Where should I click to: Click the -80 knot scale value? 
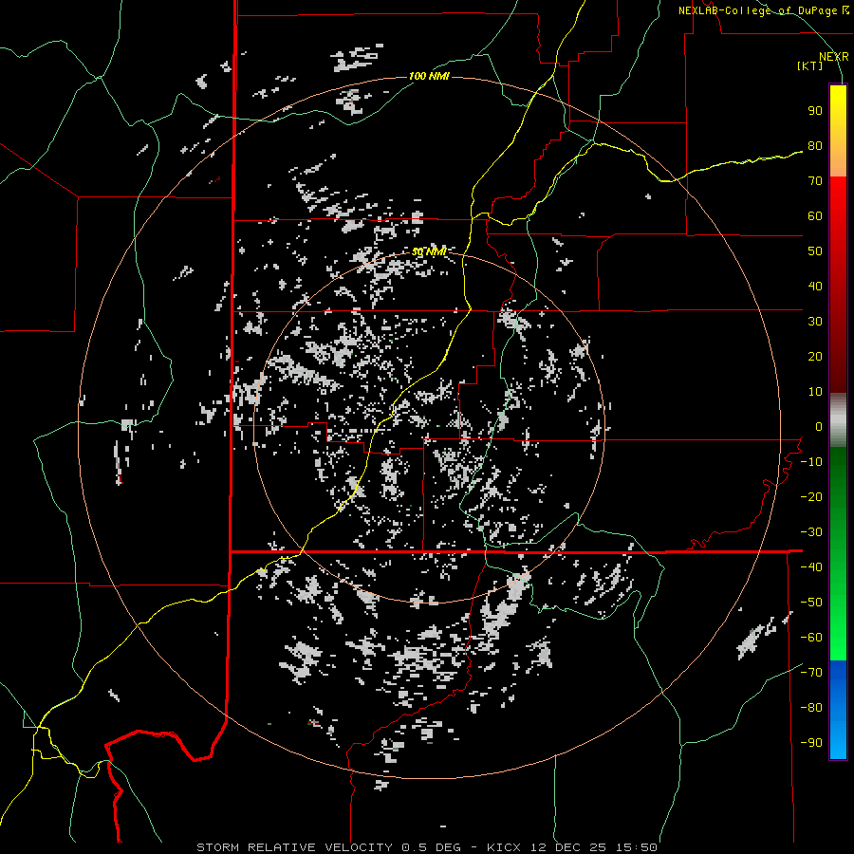[x=811, y=708]
